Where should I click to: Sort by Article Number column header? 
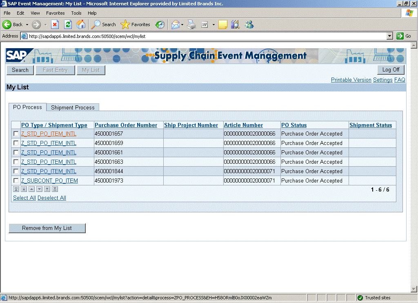(x=243, y=125)
